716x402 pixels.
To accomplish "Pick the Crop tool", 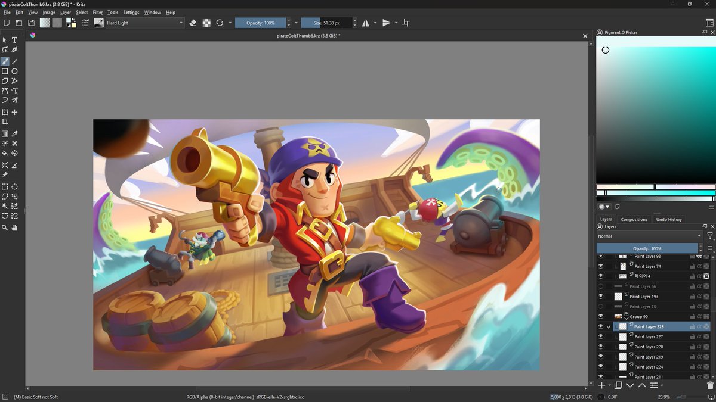I will [x=5, y=121].
